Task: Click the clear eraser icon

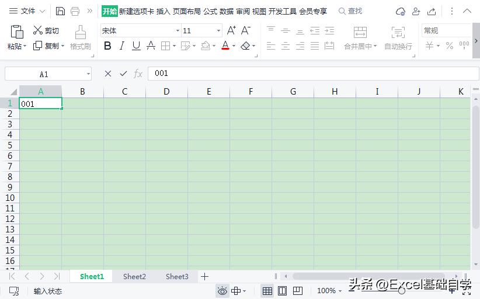Action: coord(245,46)
